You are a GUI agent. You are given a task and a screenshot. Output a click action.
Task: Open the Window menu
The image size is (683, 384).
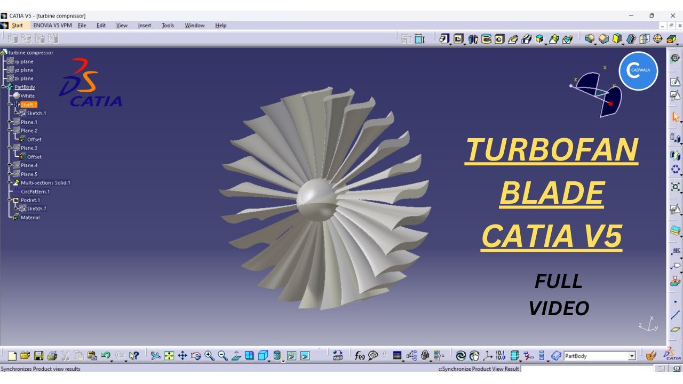(x=195, y=25)
